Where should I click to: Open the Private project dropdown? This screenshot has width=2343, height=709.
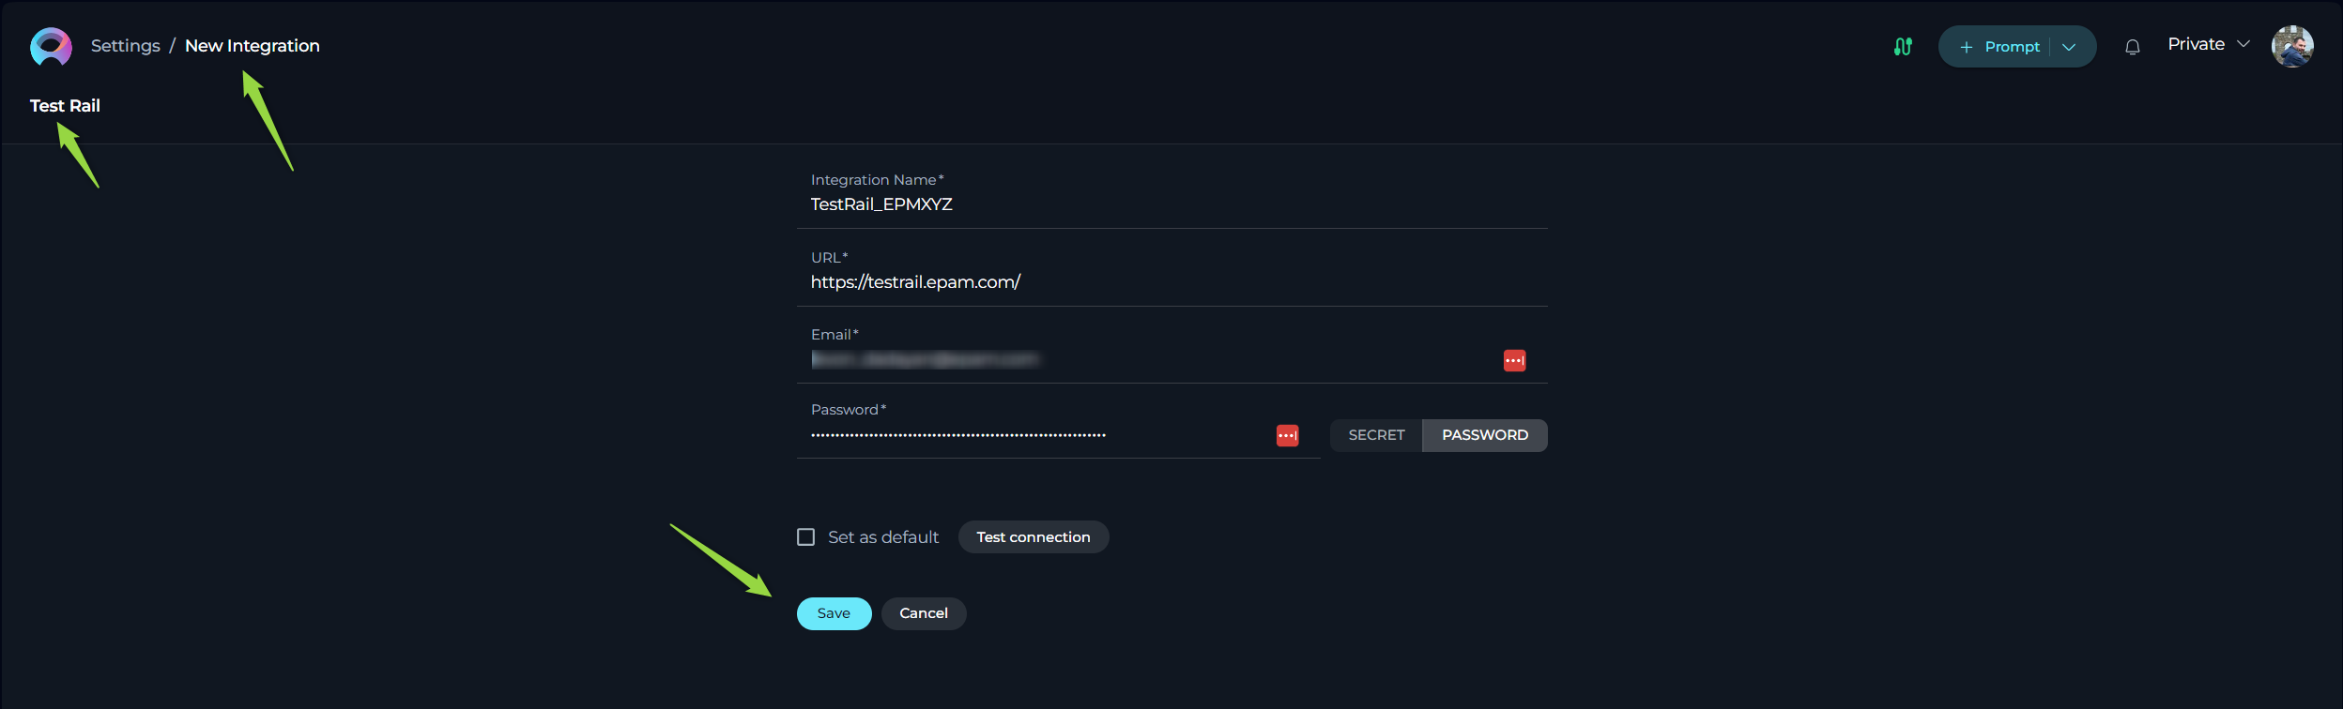click(2209, 44)
